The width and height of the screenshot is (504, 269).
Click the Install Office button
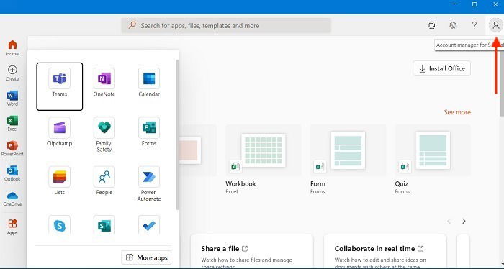(x=441, y=68)
